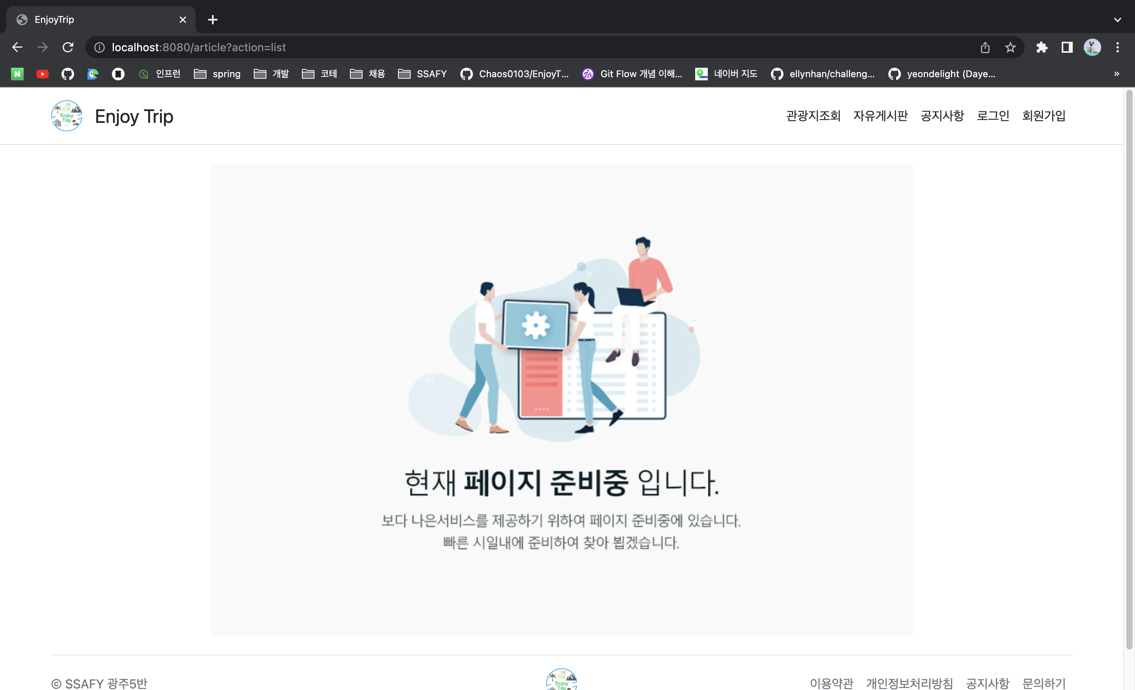
Task: Click the Enjoy Trip round logo in header
Action: [66, 116]
